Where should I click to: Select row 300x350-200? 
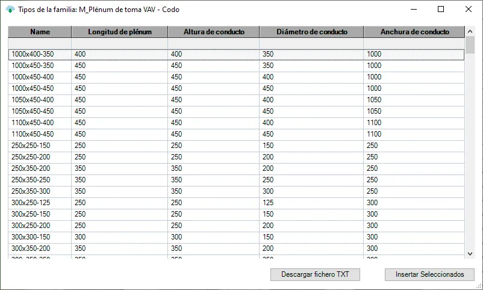[x=236, y=248]
